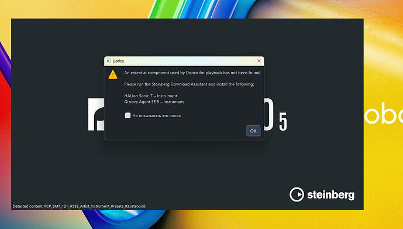Enable the Не показывать это снова checkbox

pos(128,115)
